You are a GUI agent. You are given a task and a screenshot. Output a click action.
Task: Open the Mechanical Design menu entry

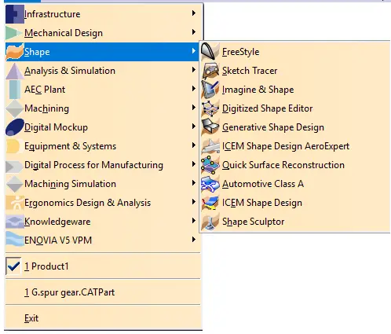[103, 33]
